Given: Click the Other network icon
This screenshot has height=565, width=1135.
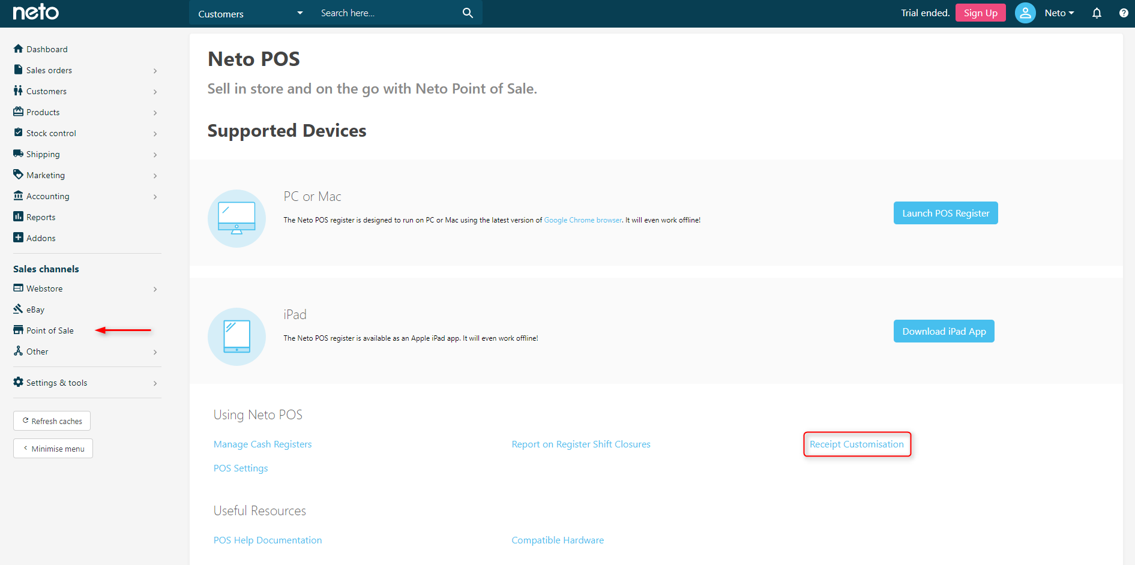Looking at the screenshot, I should click(18, 351).
